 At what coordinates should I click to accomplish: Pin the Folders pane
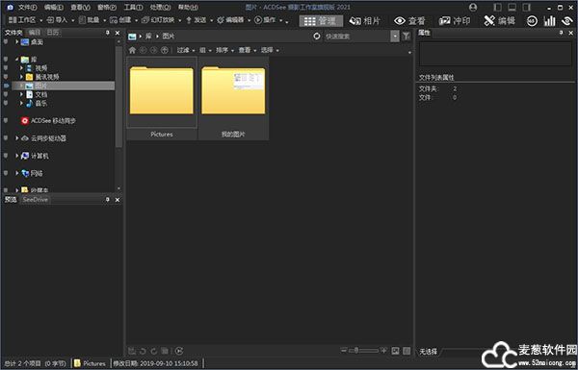108,33
